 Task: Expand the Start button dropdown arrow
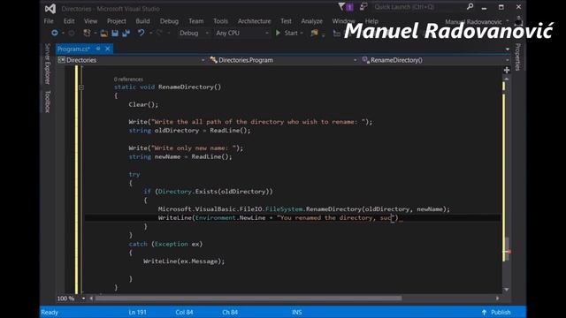[x=302, y=34]
